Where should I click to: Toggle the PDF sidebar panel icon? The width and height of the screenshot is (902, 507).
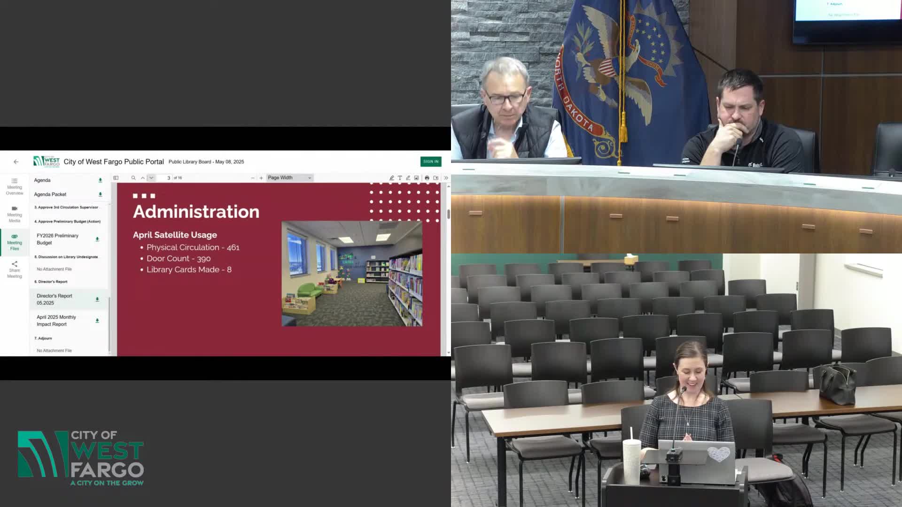(116, 178)
